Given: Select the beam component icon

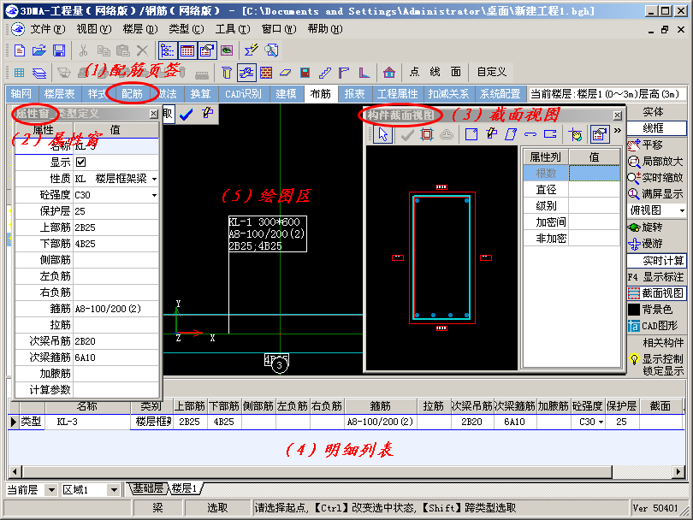Looking at the screenshot, I should pyautogui.click(x=246, y=73).
